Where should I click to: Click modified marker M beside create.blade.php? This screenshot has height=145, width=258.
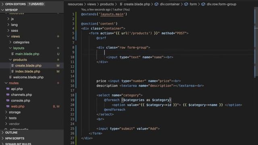(x=58, y=66)
